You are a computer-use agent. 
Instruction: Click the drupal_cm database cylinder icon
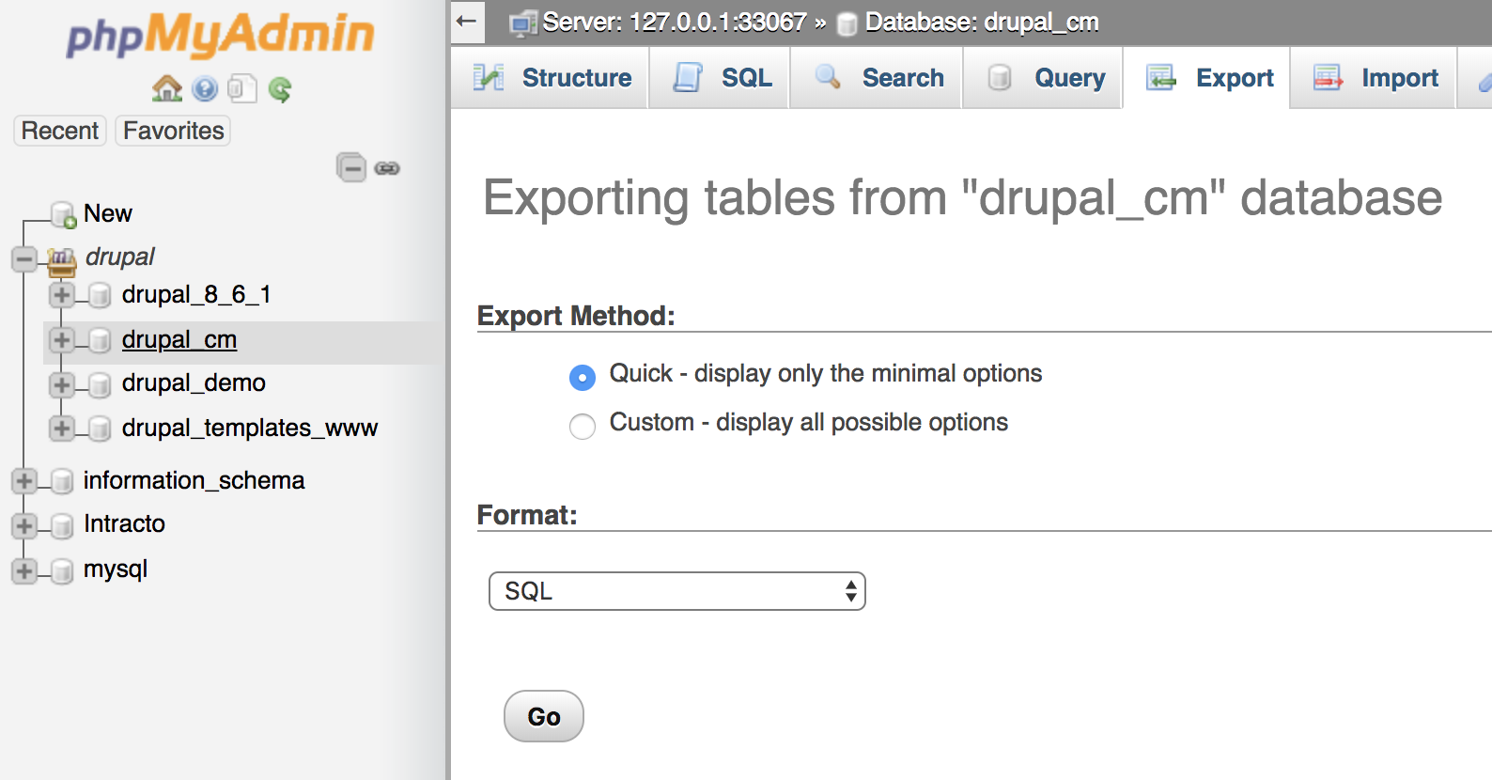[x=100, y=340]
